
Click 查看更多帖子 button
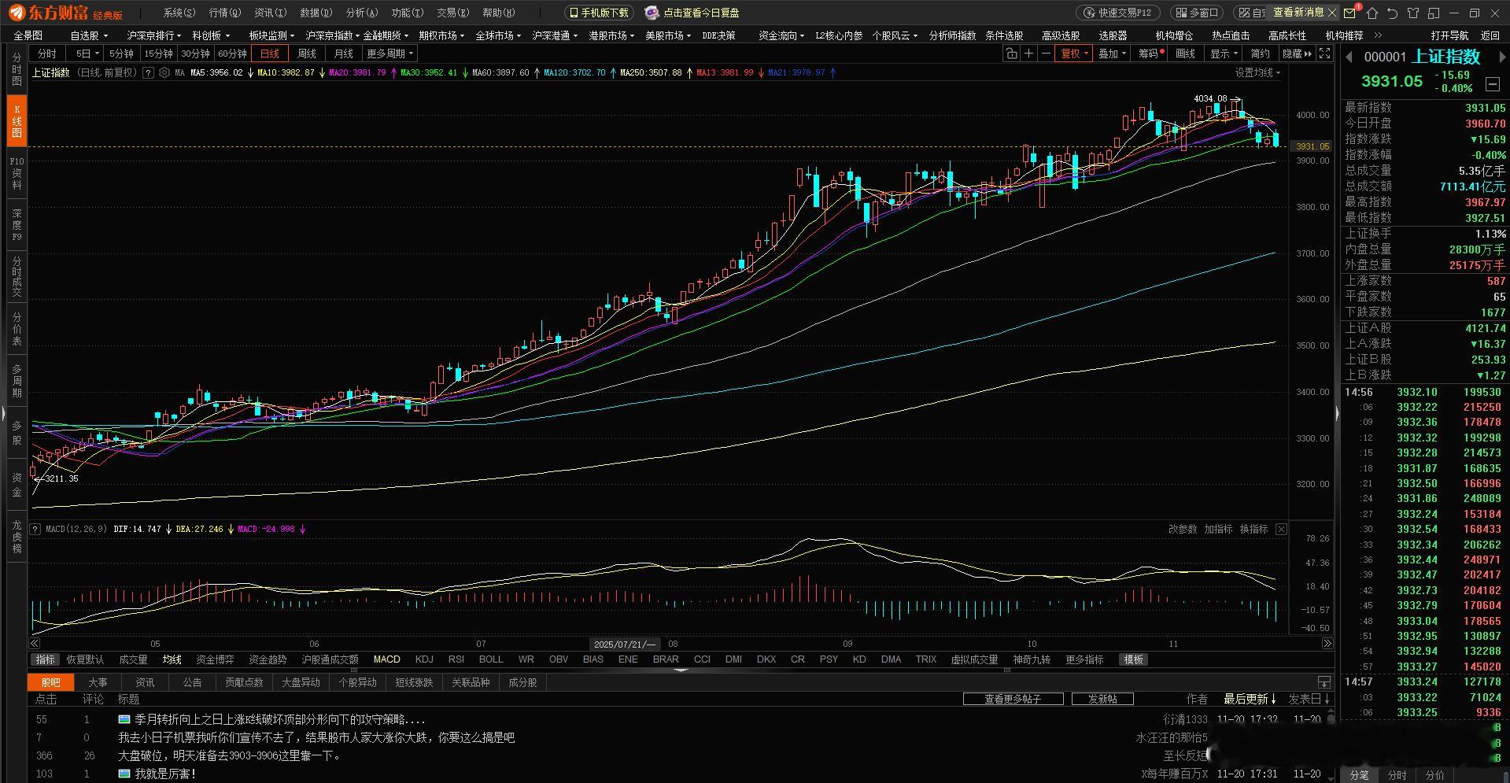(1013, 699)
